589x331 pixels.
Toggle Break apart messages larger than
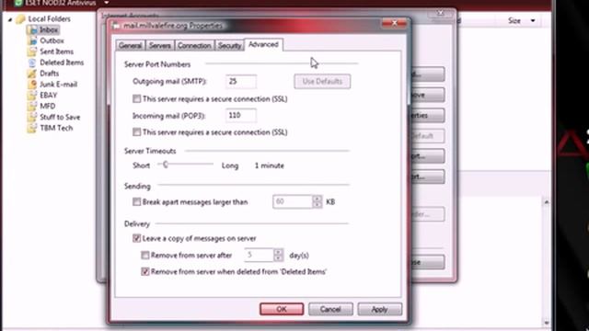click(136, 202)
